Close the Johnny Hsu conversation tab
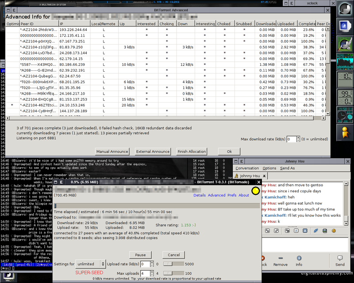This screenshot has height=283, width=354. [x=264, y=176]
